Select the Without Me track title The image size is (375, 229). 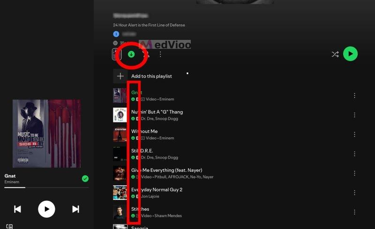tap(144, 131)
